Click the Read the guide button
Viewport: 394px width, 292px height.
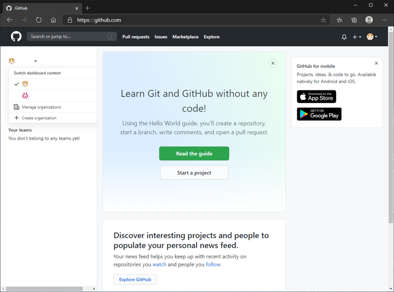coord(194,153)
